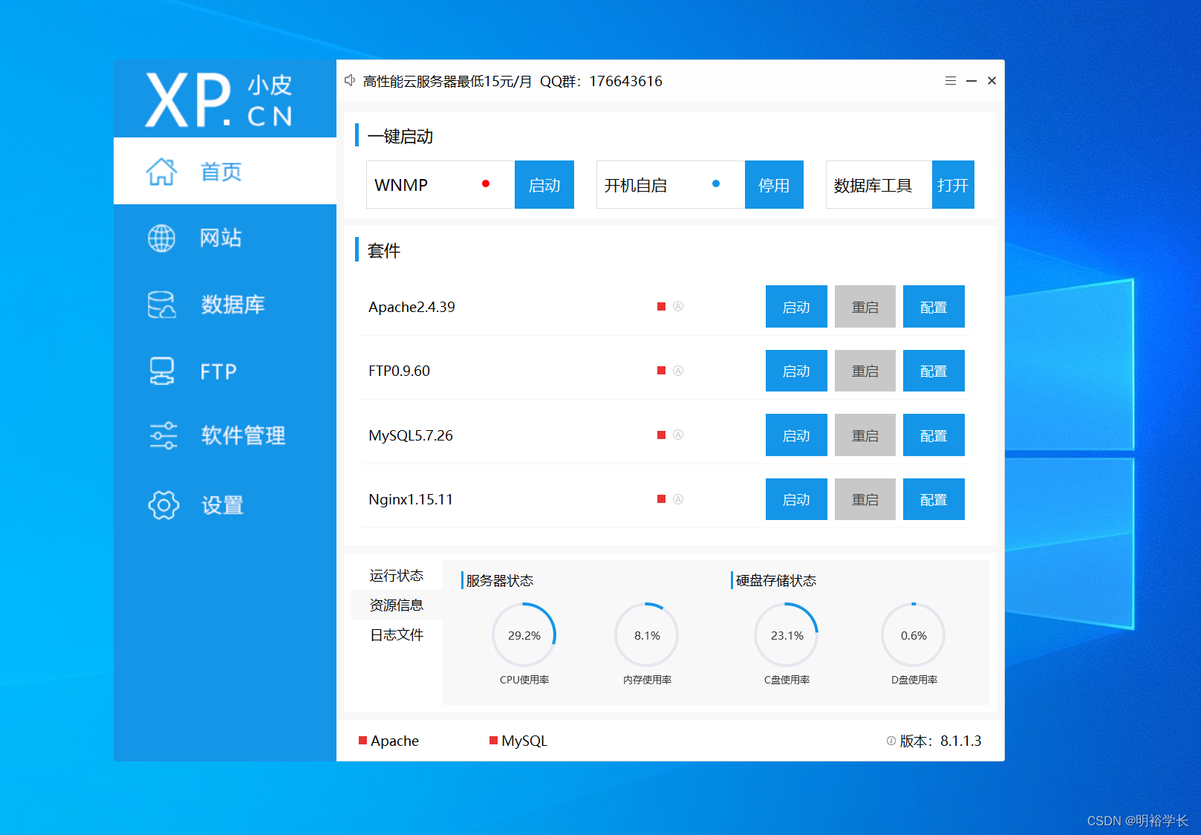This screenshot has height=835, width=1201.
Task: Click 重启 for FTP0.9.60
Action: (x=865, y=371)
